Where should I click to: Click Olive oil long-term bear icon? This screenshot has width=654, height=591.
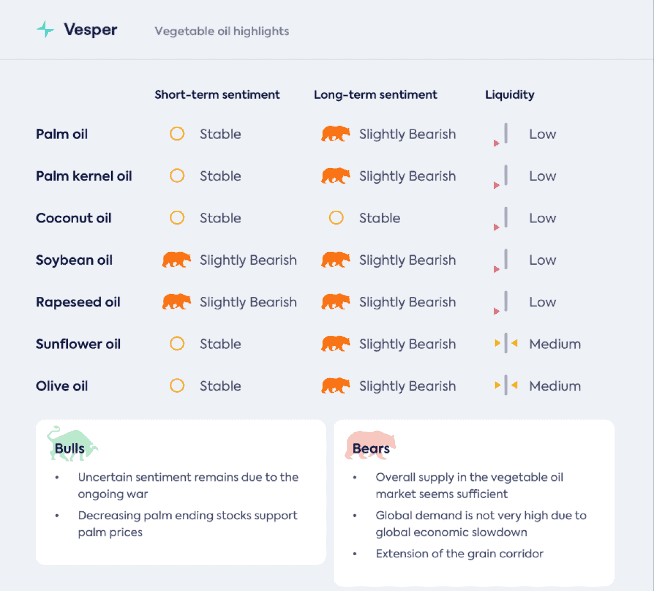[x=335, y=386]
